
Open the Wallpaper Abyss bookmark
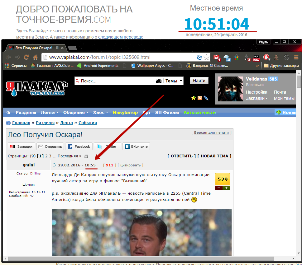tap(152, 66)
